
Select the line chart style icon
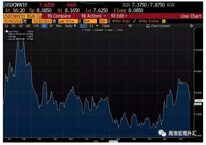point(83,26)
